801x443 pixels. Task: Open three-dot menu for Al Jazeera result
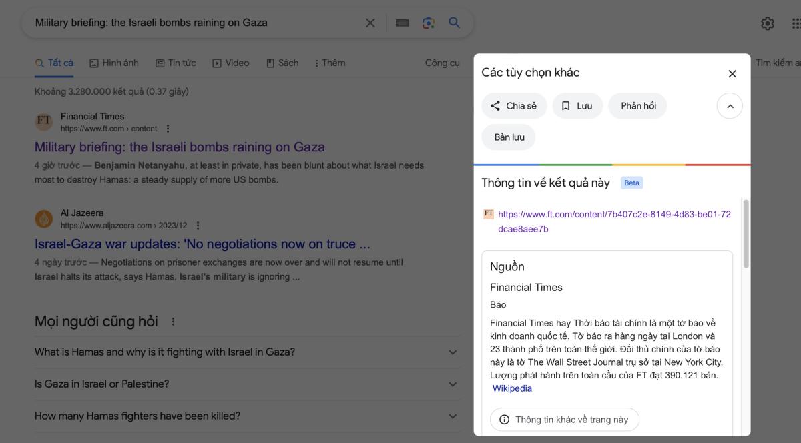coord(198,226)
